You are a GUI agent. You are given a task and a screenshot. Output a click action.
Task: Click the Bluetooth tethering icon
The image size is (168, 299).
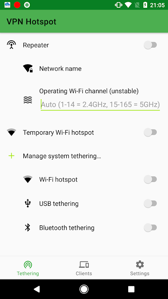[28, 227]
